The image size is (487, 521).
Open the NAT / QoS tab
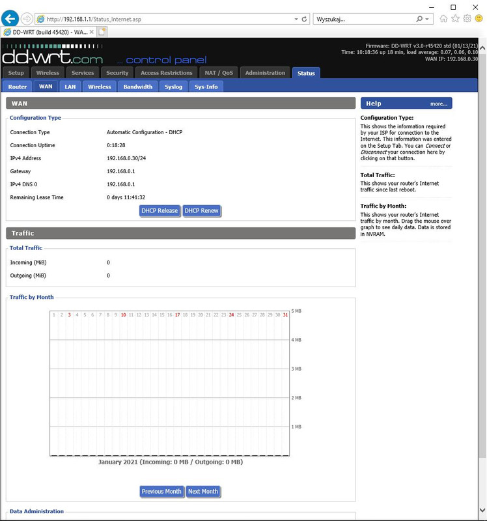tap(219, 73)
